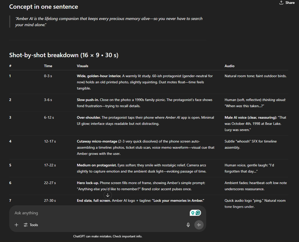Click the Hero lock-up row text
Viewport: 299px width, 242px height.
click(x=141, y=186)
